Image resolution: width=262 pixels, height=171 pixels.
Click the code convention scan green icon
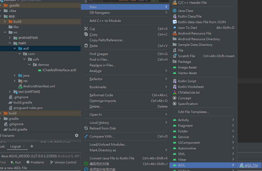(x=86, y=164)
